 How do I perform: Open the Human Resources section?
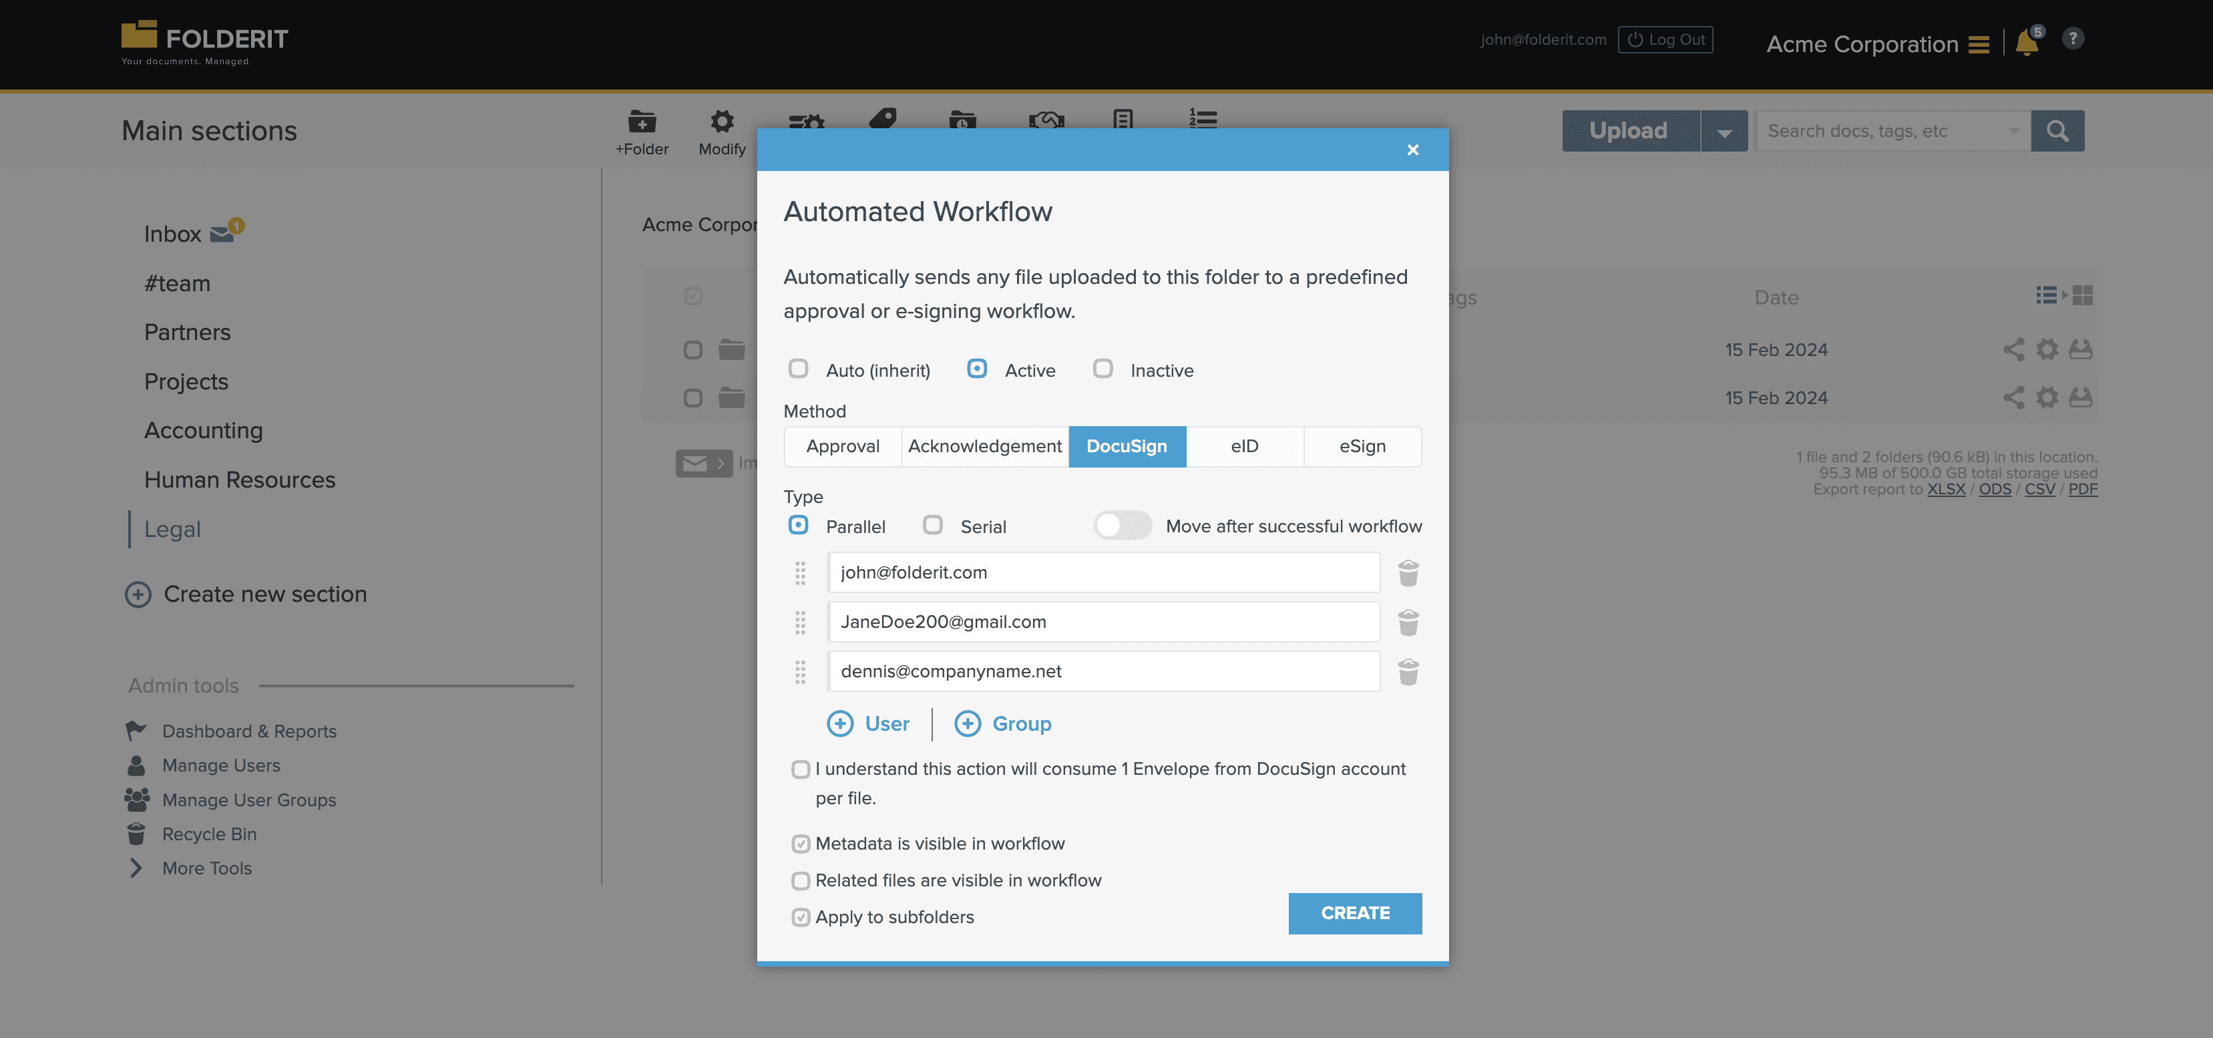240,480
